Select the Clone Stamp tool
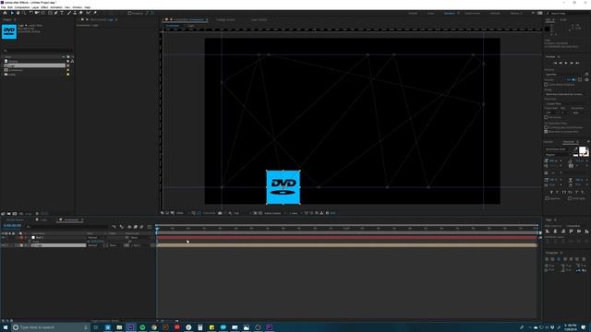This screenshot has width=591, height=332. (75, 13)
